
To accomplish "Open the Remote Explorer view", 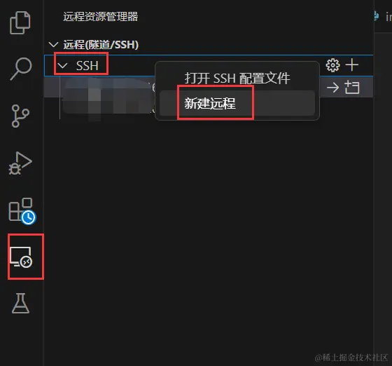I will 21,257.
